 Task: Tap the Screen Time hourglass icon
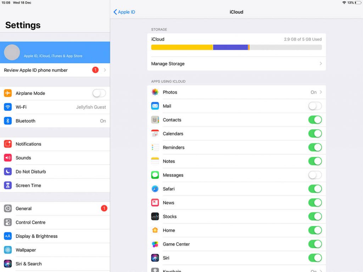click(8, 185)
